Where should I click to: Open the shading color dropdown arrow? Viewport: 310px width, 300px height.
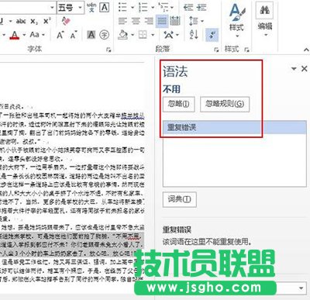(x=133, y=35)
